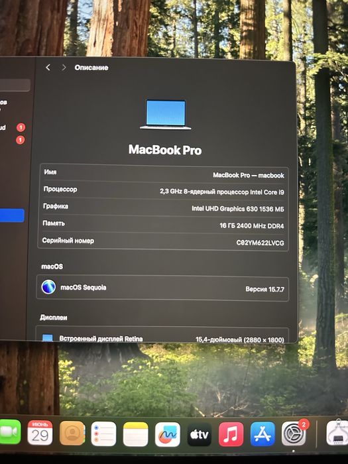
Task: Click 'Встроенный дисплей Retina' label
Action: pyautogui.click(x=101, y=339)
